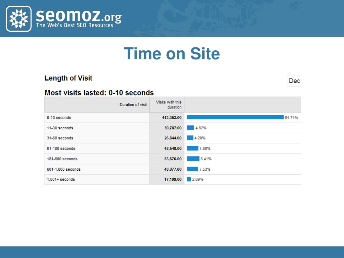
Task: Click the 26,844.00 visits value
Action: (173, 138)
